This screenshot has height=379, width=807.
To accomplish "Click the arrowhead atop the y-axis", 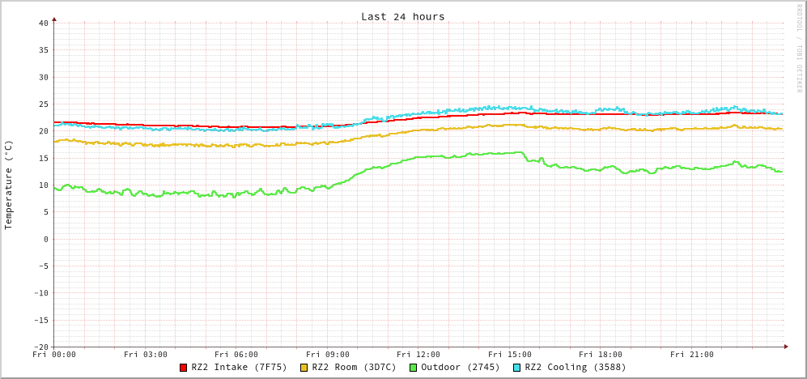I will pyautogui.click(x=54, y=19).
